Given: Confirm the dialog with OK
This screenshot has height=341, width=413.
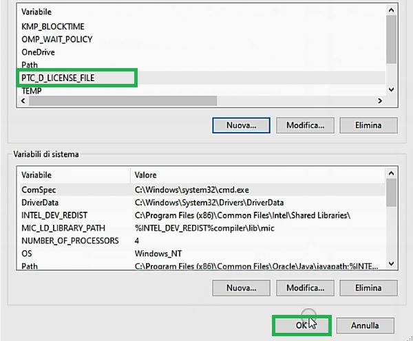Looking at the screenshot, I should click(x=302, y=325).
